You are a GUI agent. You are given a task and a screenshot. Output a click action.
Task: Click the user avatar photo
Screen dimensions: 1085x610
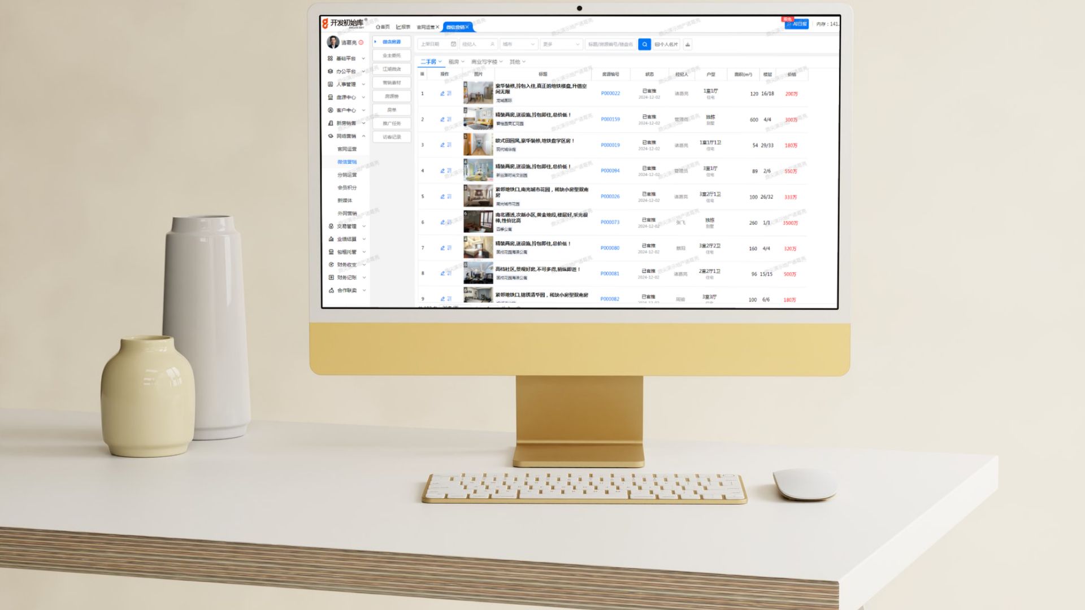333,42
